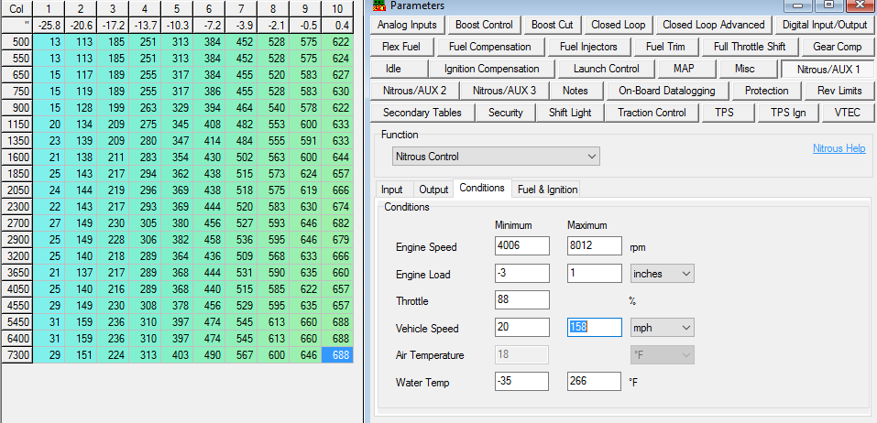Image resolution: width=877 pixels, height=423 pixels.
Task: Click the Nitrous Help link
Action: tap(839, 148)
